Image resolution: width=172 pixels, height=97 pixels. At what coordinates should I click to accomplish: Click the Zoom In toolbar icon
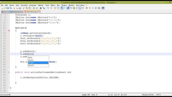click(x=48, y=8)
